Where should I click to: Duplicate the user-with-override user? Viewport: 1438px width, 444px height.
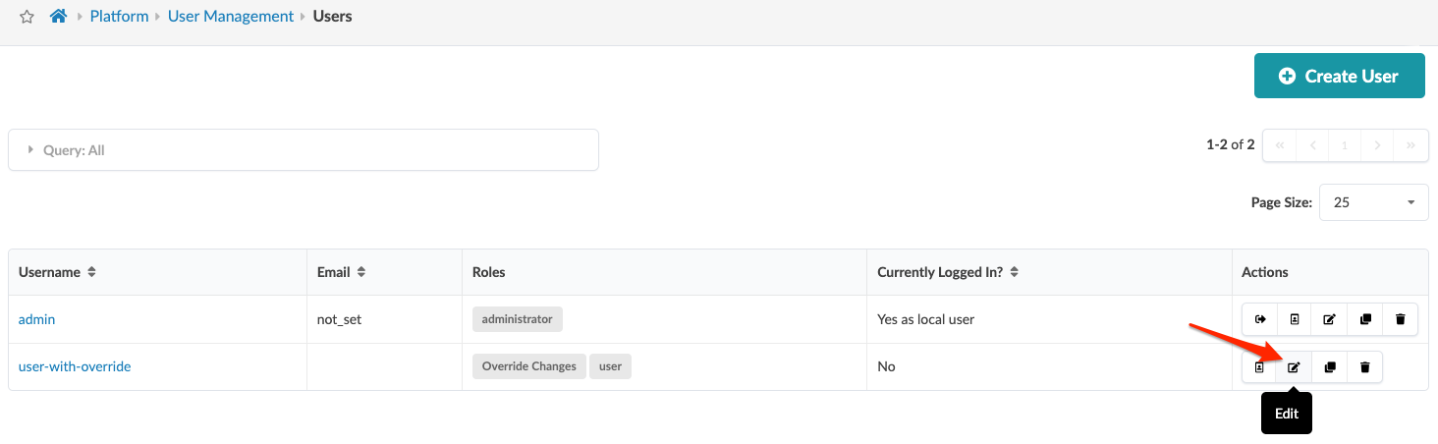tap(1330, 367)
